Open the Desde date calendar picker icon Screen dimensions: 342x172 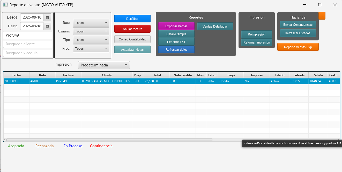click(47, 17)
